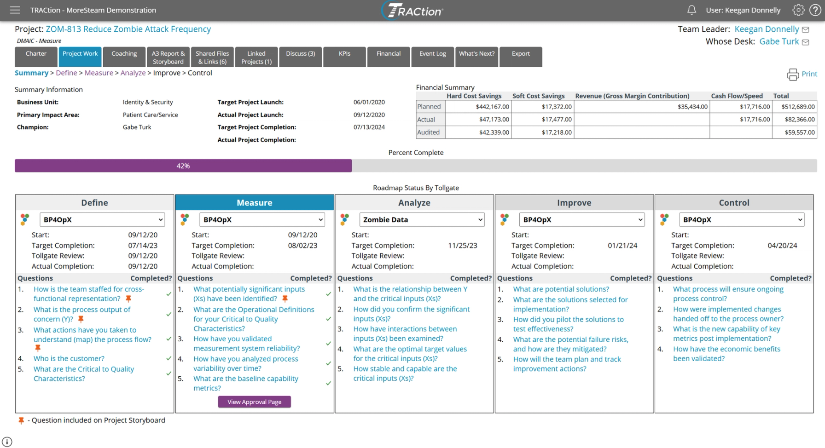Click the email icon beside Gabe Turk

[806, 42]
